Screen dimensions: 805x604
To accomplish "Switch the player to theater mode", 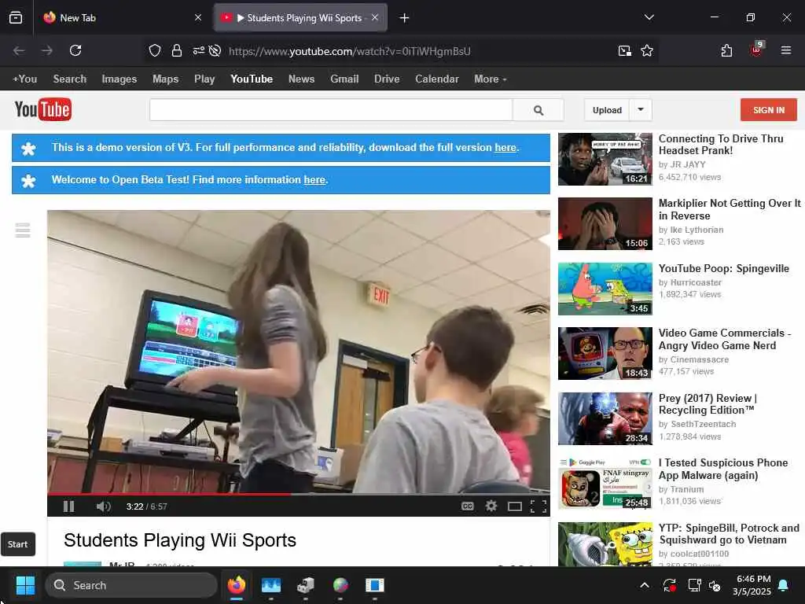I will coord(515,506).
